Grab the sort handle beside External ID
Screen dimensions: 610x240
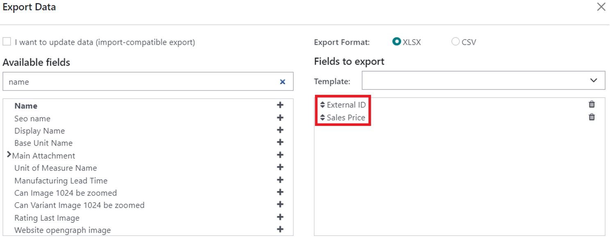point(322,105)
